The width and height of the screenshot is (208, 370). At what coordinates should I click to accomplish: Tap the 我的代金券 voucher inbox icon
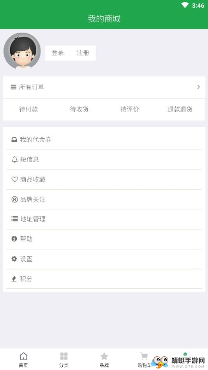coord(14,140)
